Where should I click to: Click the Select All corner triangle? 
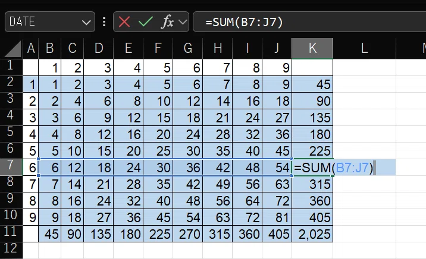(x=11, y=48)
